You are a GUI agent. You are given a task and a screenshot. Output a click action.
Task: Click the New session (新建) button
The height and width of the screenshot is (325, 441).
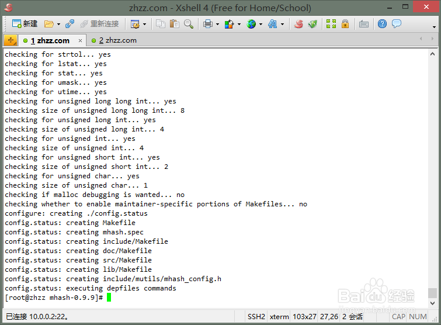coord(25,24)
